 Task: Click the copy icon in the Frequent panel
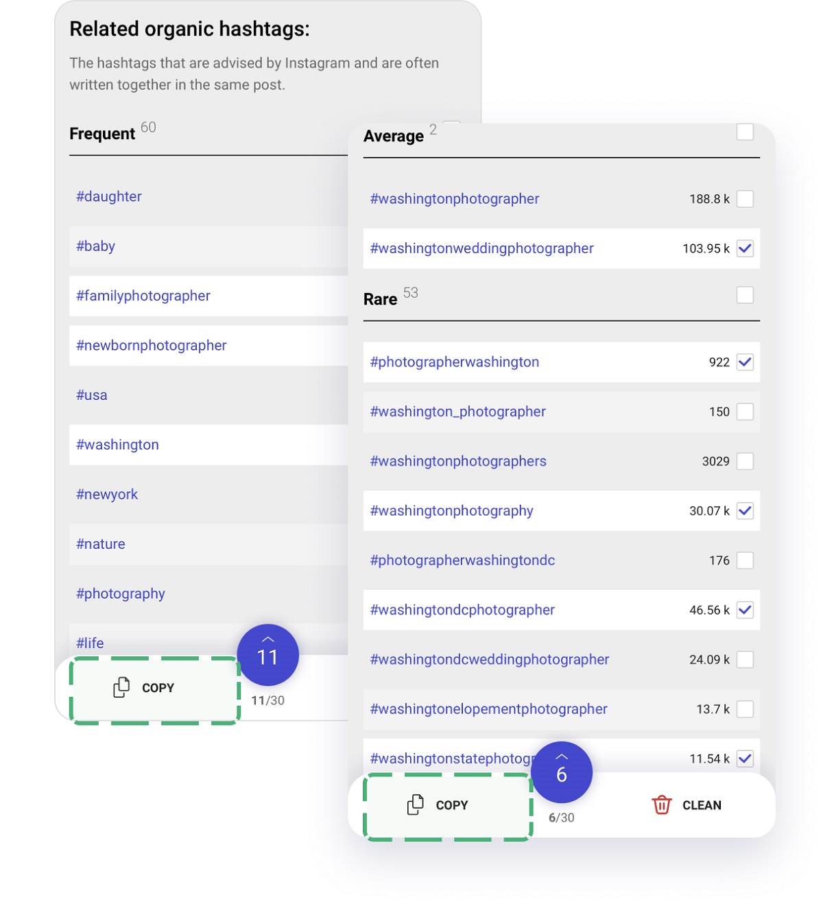click(121, 687)
